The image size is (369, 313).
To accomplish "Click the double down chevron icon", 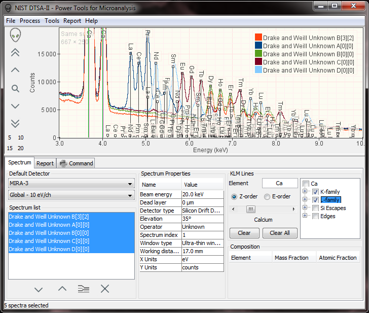I will (x=15, y=123).
